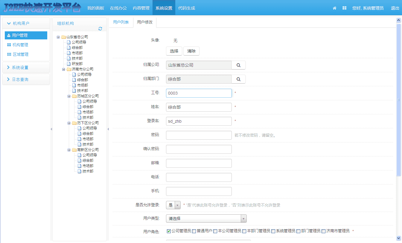Uncheck the 公司管理员 role checkbox

coord(169,231)
